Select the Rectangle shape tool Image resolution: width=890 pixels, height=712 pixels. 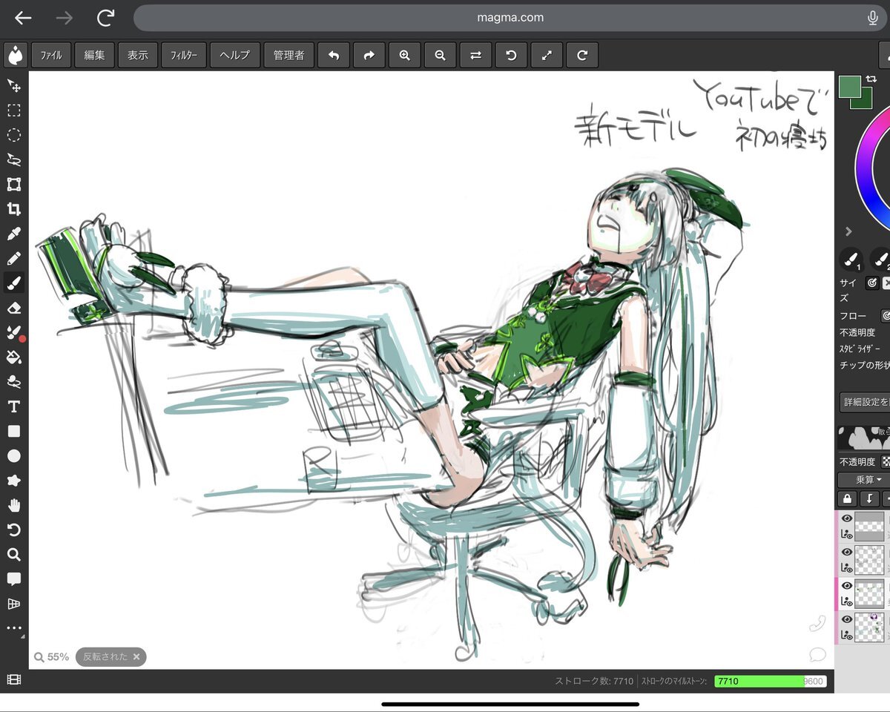[13, 431]
